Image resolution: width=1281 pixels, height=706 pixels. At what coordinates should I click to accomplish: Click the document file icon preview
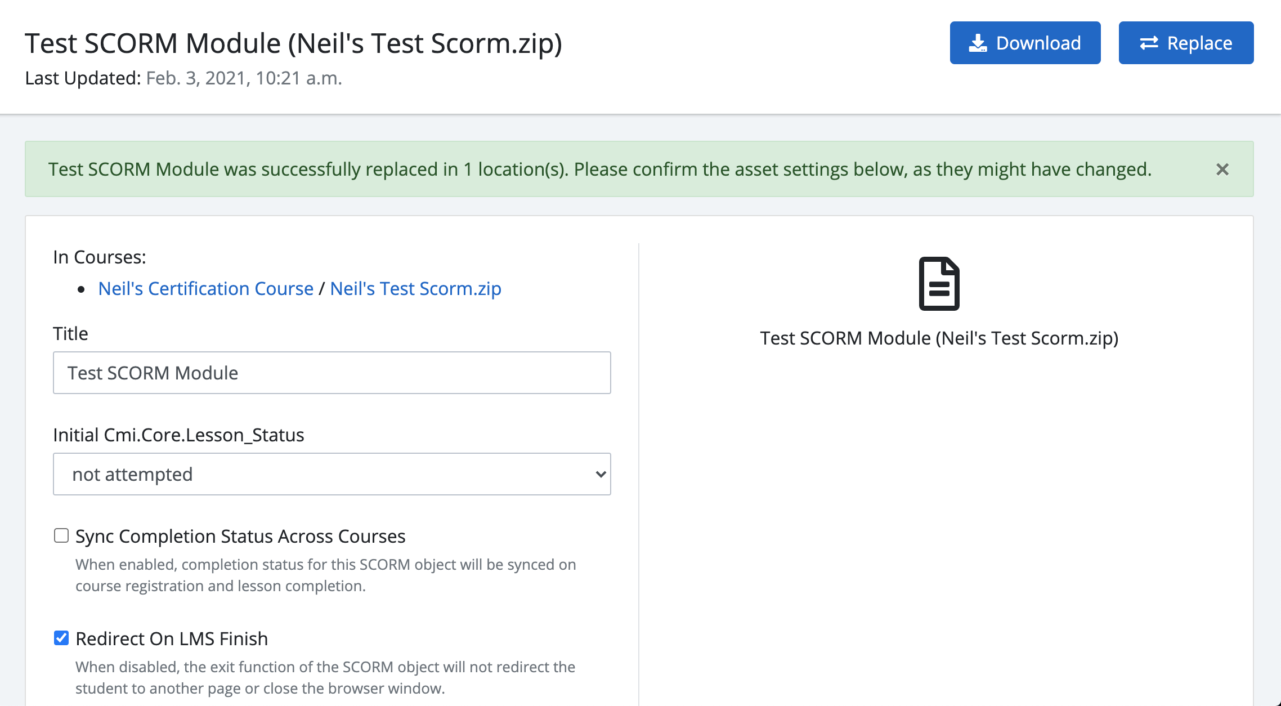click(939, 284)
